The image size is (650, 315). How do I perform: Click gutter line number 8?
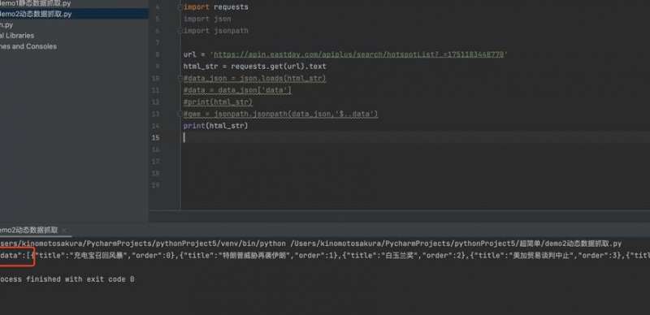pyautogui.click(x=156, y=54)
